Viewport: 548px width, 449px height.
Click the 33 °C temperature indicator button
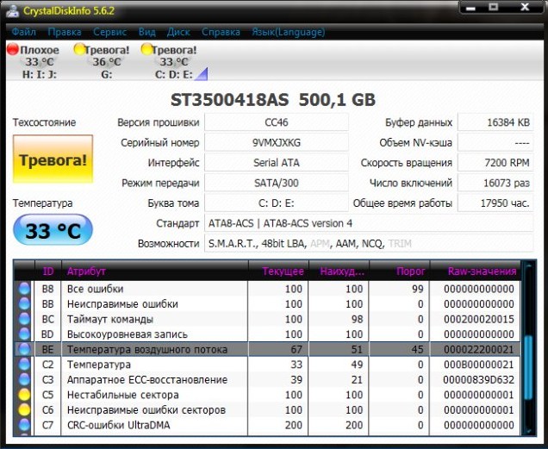53,232
